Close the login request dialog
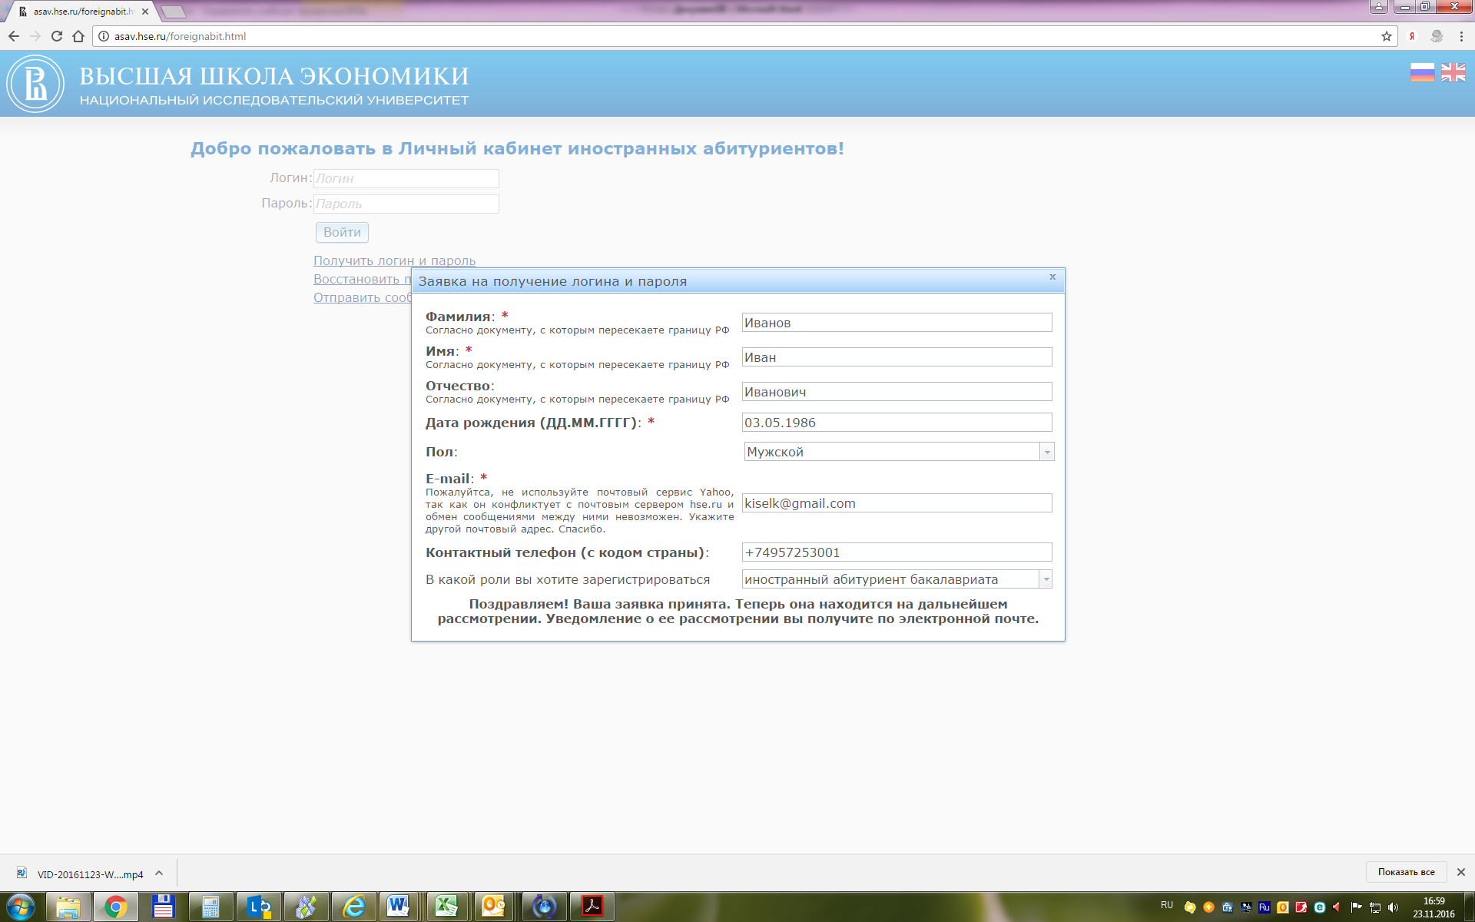 click(x=1052, y=277)
